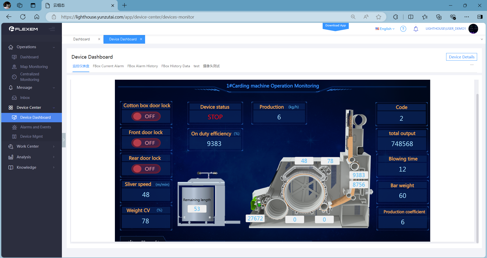Click LIGHTHOUSE\USER_DEMO1 username
This screenshot has height=258, width=487.
(x=446, y=29)
